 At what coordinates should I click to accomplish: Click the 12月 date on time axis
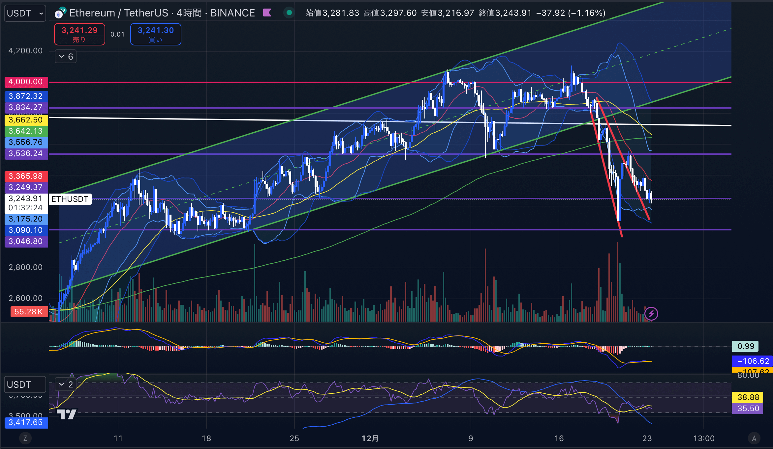370,438
